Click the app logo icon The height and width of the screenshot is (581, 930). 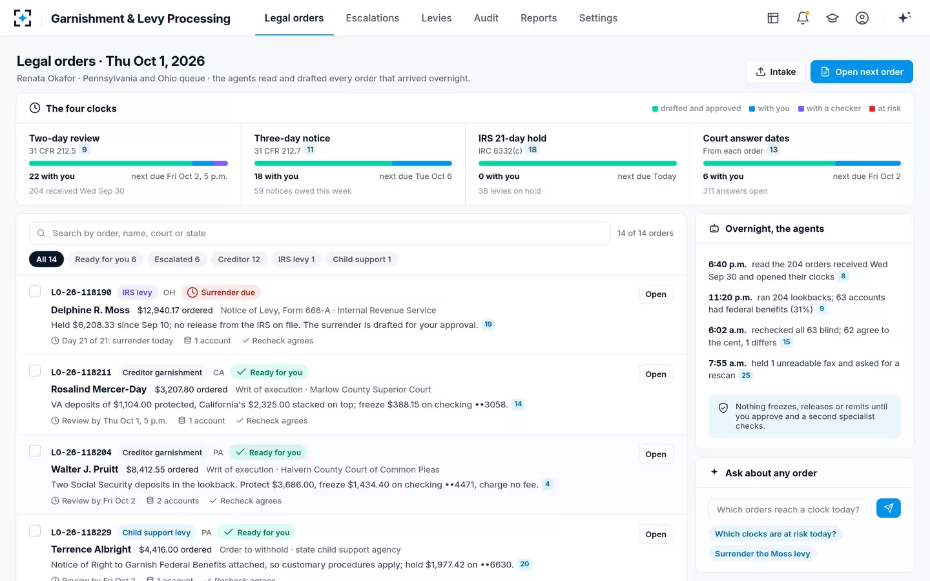[23, 18]
